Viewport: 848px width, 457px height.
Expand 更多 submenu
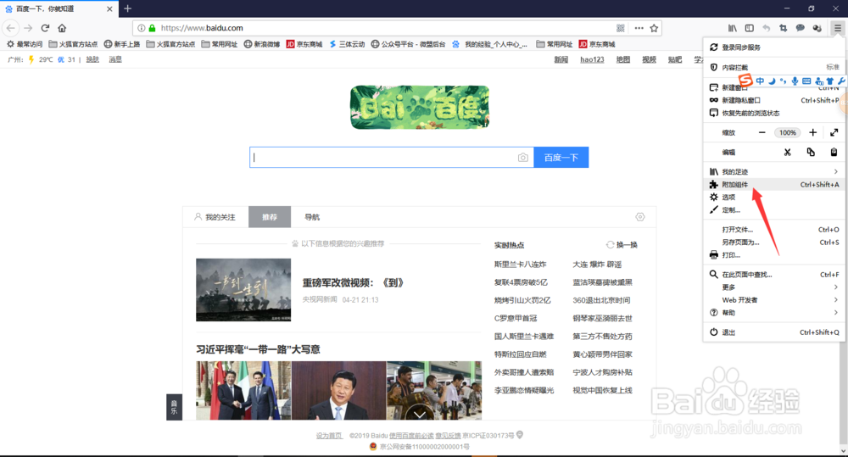(x=774, y=287)
